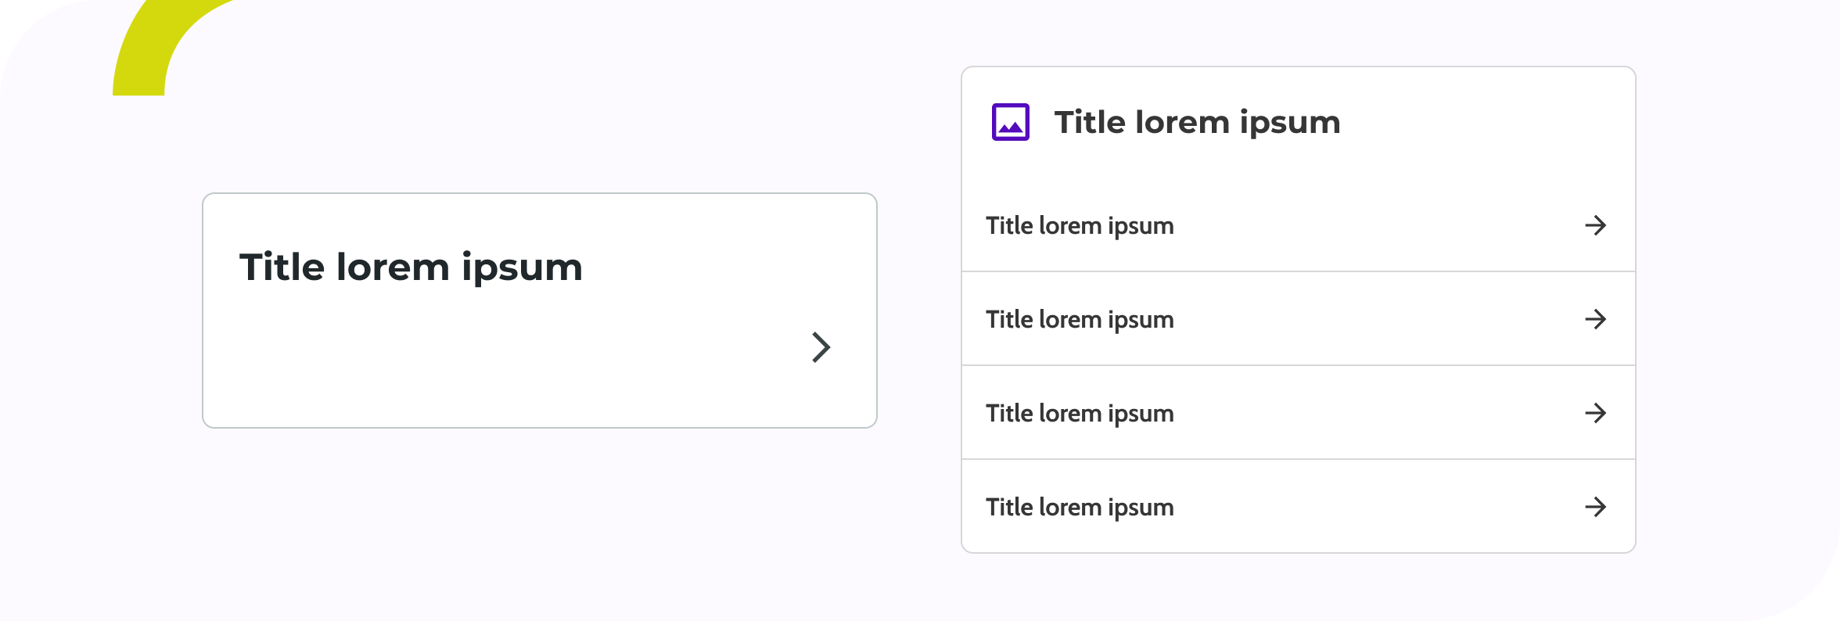Click empty middle of the third list row

click(x=1377, y=413)
